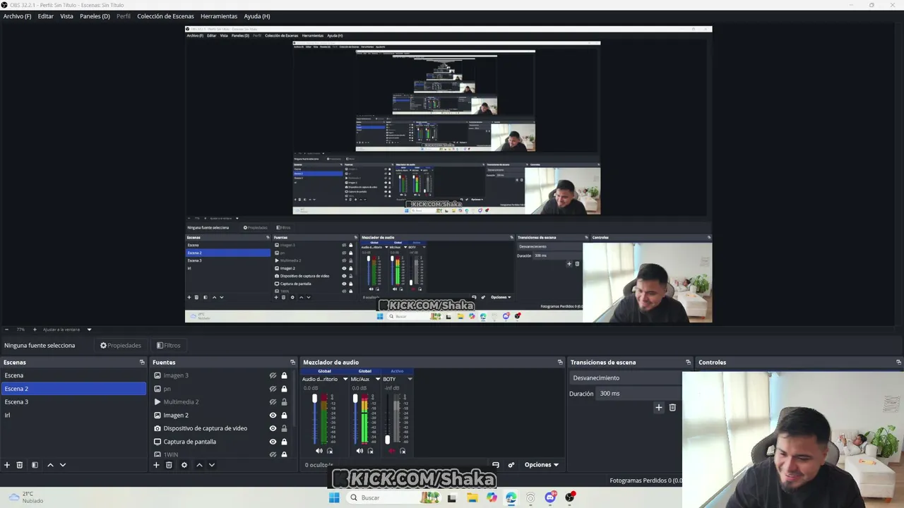The width and height of the screenshot is (904, 508).
Task: Open the BOTY channel dropdown arrow
Action: point(410,379)
